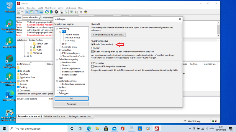Toggle the message log display icon
236x132 pixels.
click(x=27, y=12)
